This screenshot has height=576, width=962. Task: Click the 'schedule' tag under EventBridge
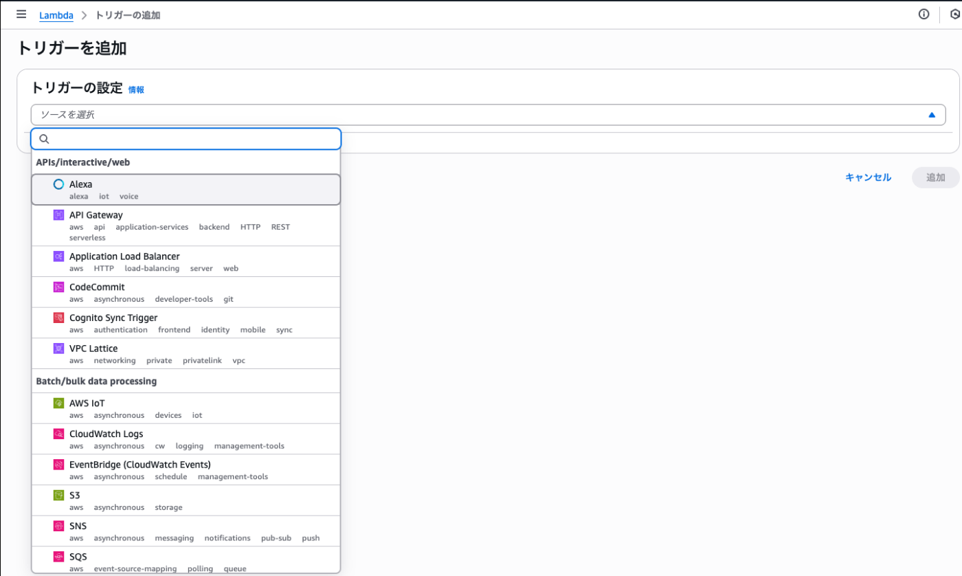[171, 477]
